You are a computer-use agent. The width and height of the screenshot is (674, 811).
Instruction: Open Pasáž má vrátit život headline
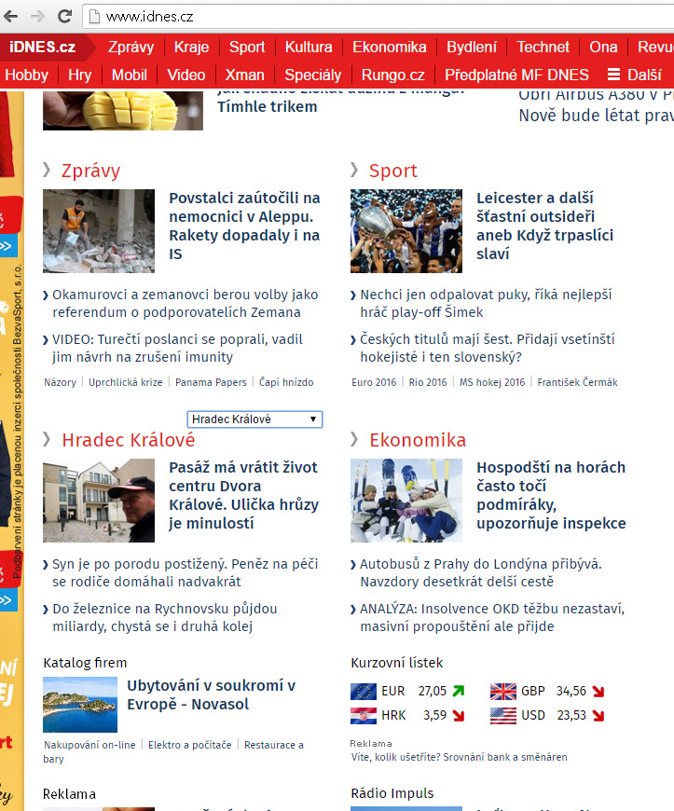click(243, 496)
